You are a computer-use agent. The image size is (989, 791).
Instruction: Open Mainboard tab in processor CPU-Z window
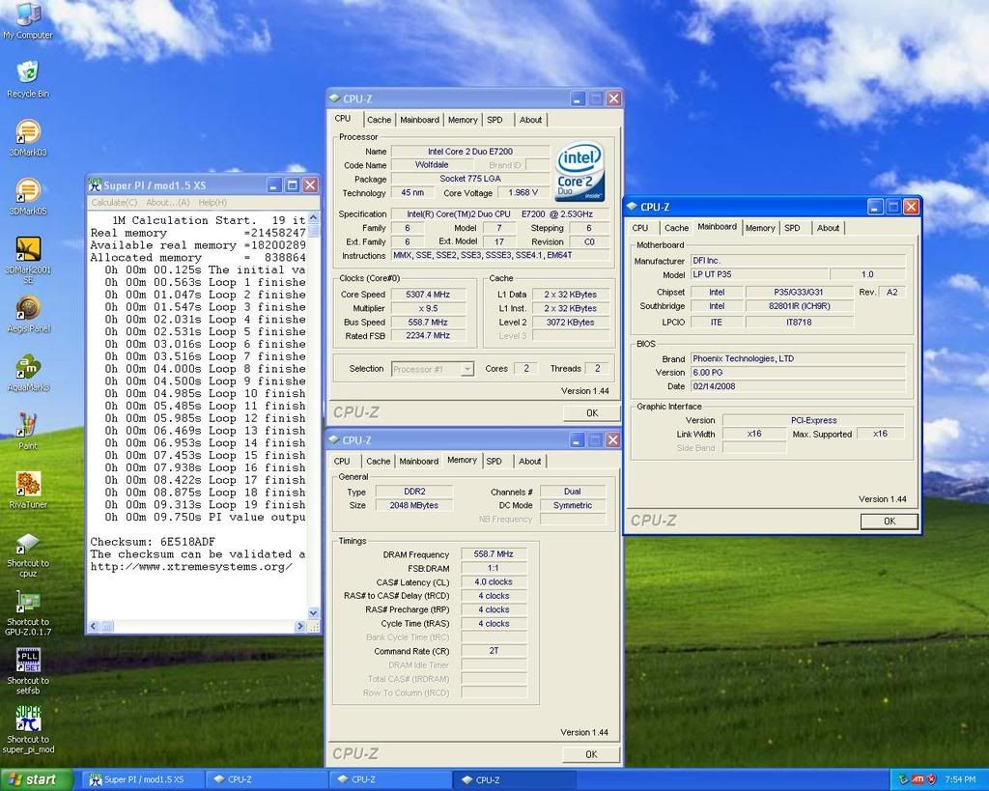pos(419,120)
